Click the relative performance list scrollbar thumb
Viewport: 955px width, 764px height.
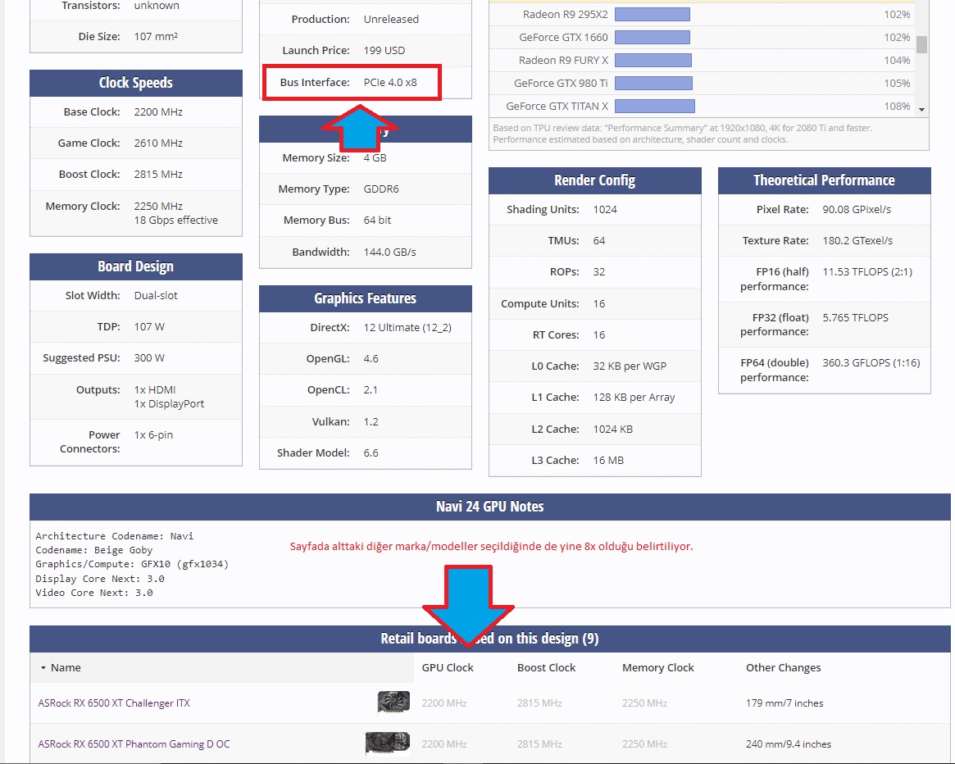click(922, 44)
